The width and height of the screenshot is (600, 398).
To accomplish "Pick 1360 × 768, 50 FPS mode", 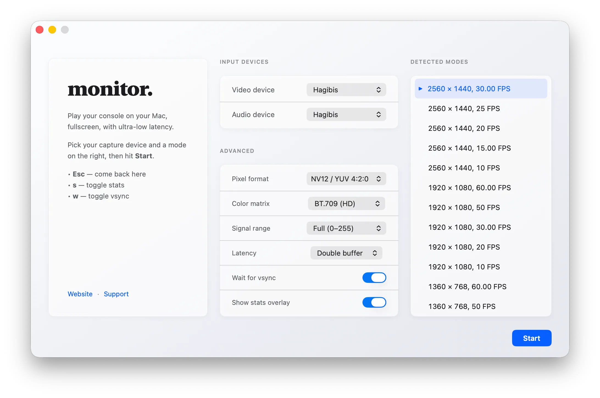I will point(481,306).
